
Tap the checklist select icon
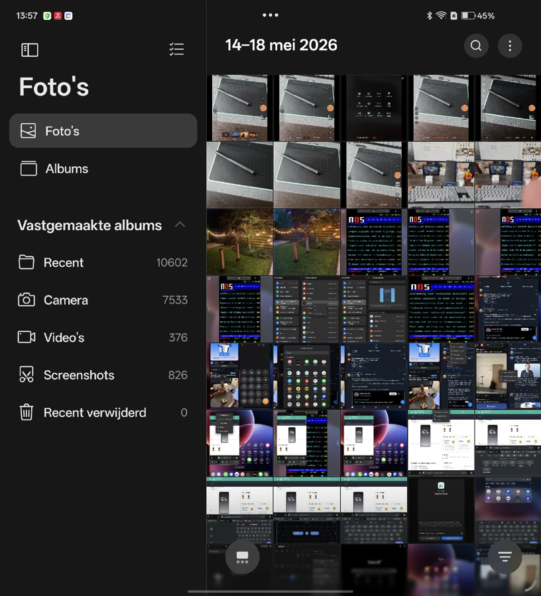pos(176,50)
